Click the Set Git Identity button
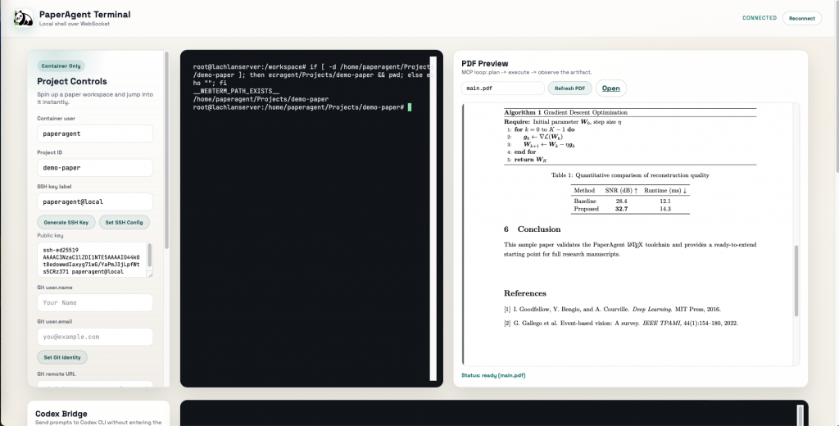The width and height of the screenshot is (839, 426). pos(62,357)
